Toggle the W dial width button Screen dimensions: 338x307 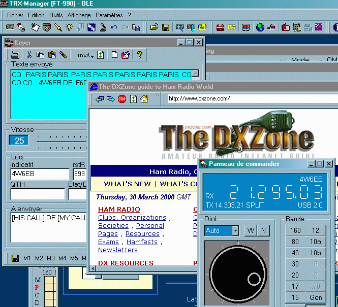[x=251, y=230]
